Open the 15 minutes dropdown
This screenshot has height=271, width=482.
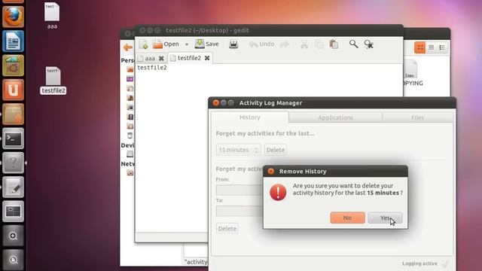[238, 150]
